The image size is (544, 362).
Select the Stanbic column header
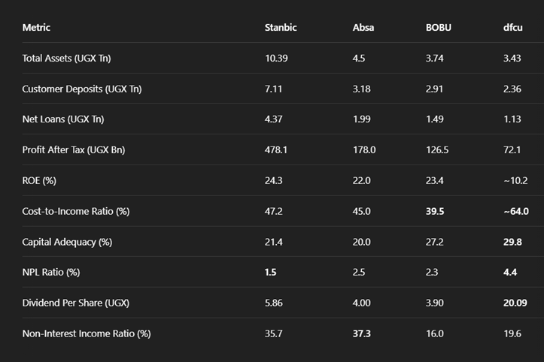(281, 27)
